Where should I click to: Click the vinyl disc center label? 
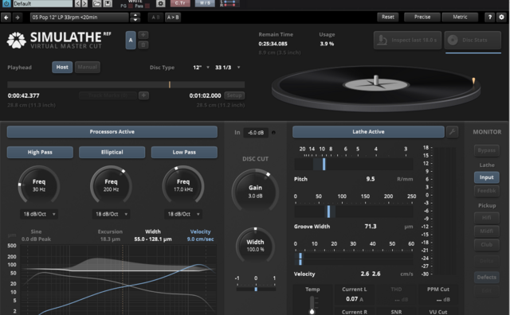point(376,85)
